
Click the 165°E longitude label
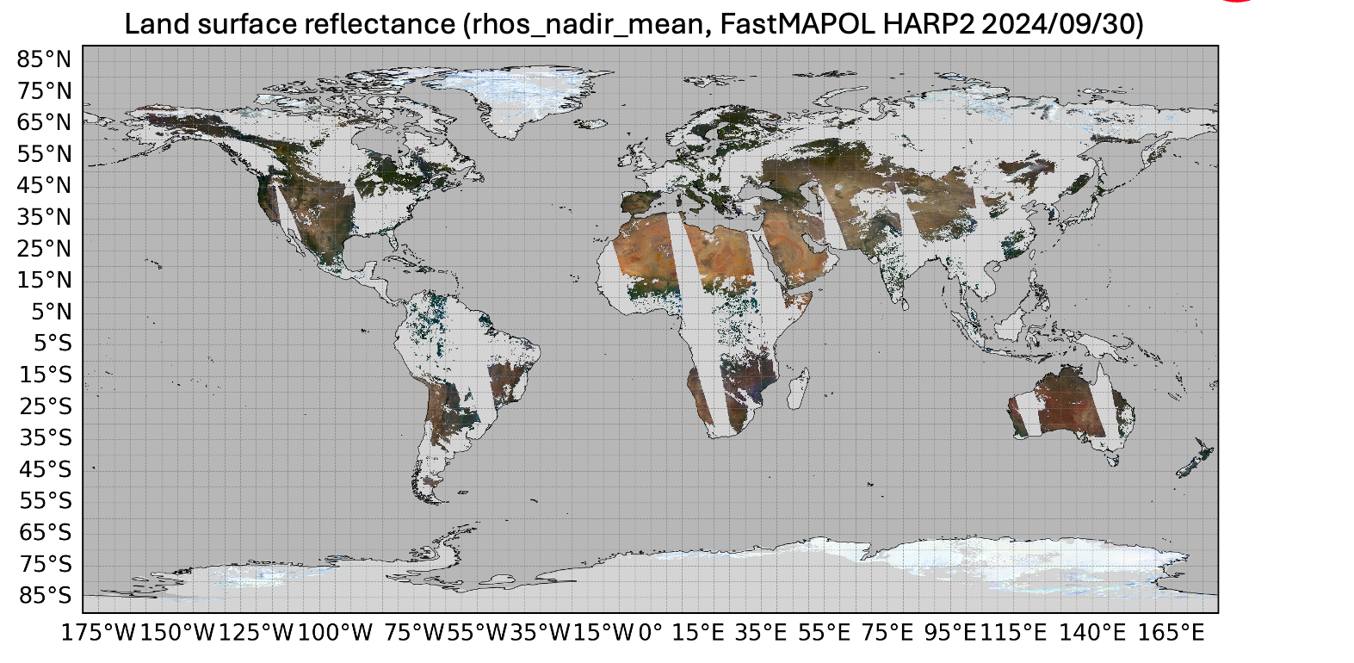coord(1172,633)
